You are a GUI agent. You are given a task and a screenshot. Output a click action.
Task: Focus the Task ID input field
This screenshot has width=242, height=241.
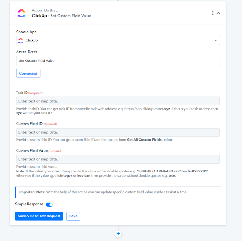coord(118,101)
